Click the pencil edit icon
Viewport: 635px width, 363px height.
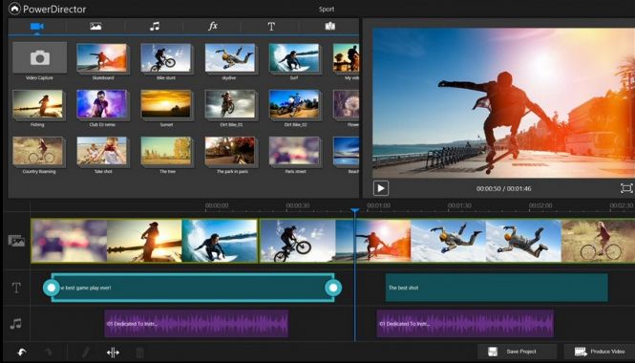[x=85, y=352]
